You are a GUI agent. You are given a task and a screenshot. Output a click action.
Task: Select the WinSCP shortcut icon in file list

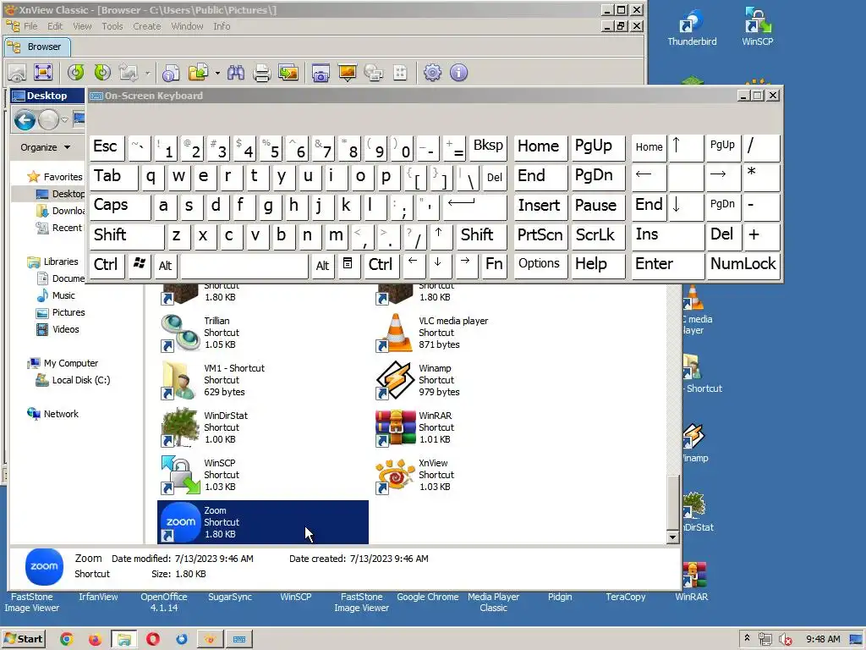coord(180,475)
